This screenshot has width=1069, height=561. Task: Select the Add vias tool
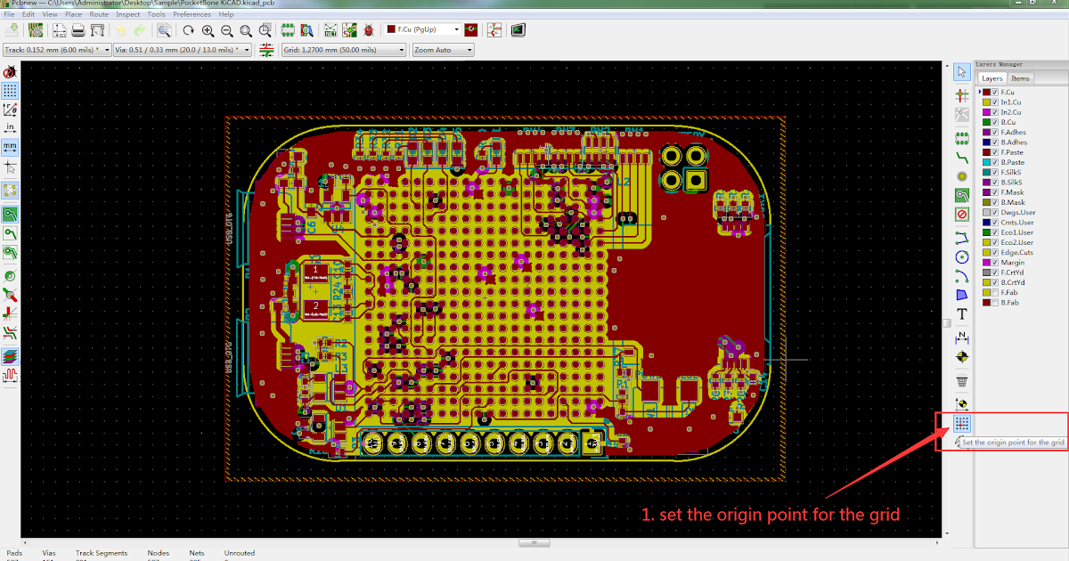click(x=961, y=176)
